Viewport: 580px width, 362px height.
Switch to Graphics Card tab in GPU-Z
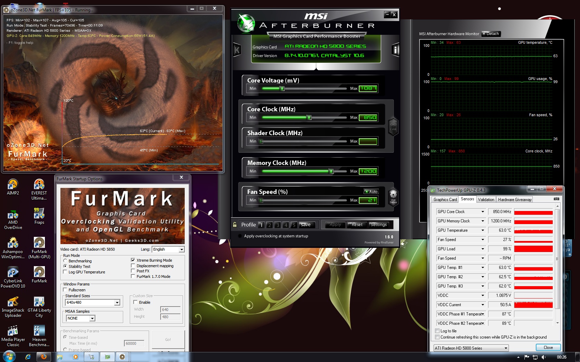click(x=445, y=200)
